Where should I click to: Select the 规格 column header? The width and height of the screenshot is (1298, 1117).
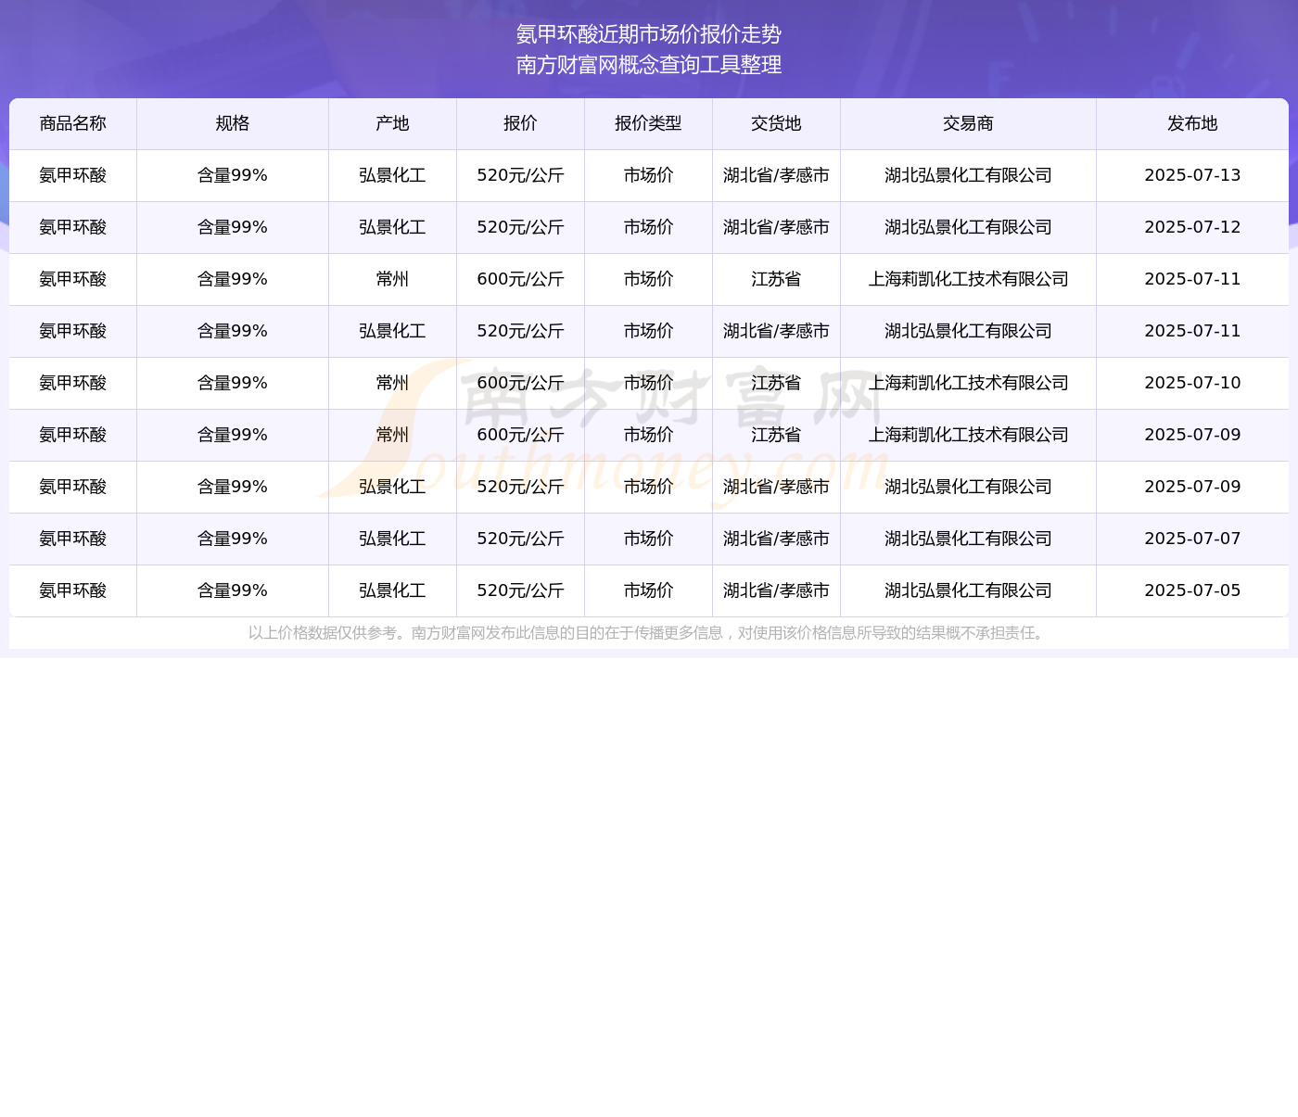232,124
